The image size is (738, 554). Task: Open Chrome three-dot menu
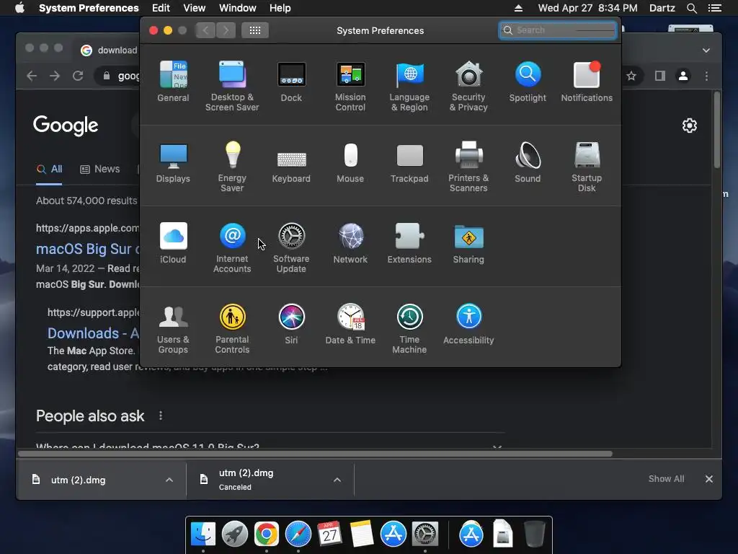706,76
